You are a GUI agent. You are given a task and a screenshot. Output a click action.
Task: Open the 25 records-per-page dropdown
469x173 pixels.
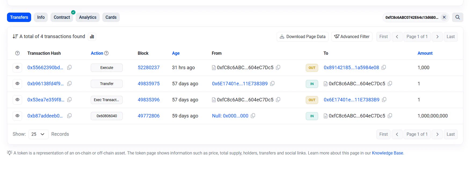coord(38,134)
